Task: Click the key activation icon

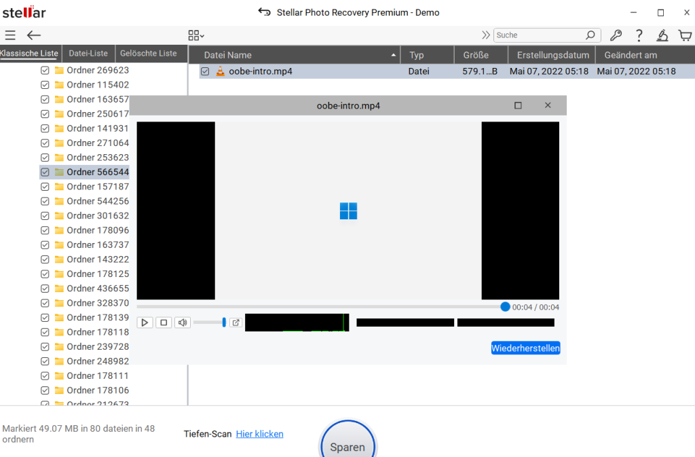Action: 616,35
